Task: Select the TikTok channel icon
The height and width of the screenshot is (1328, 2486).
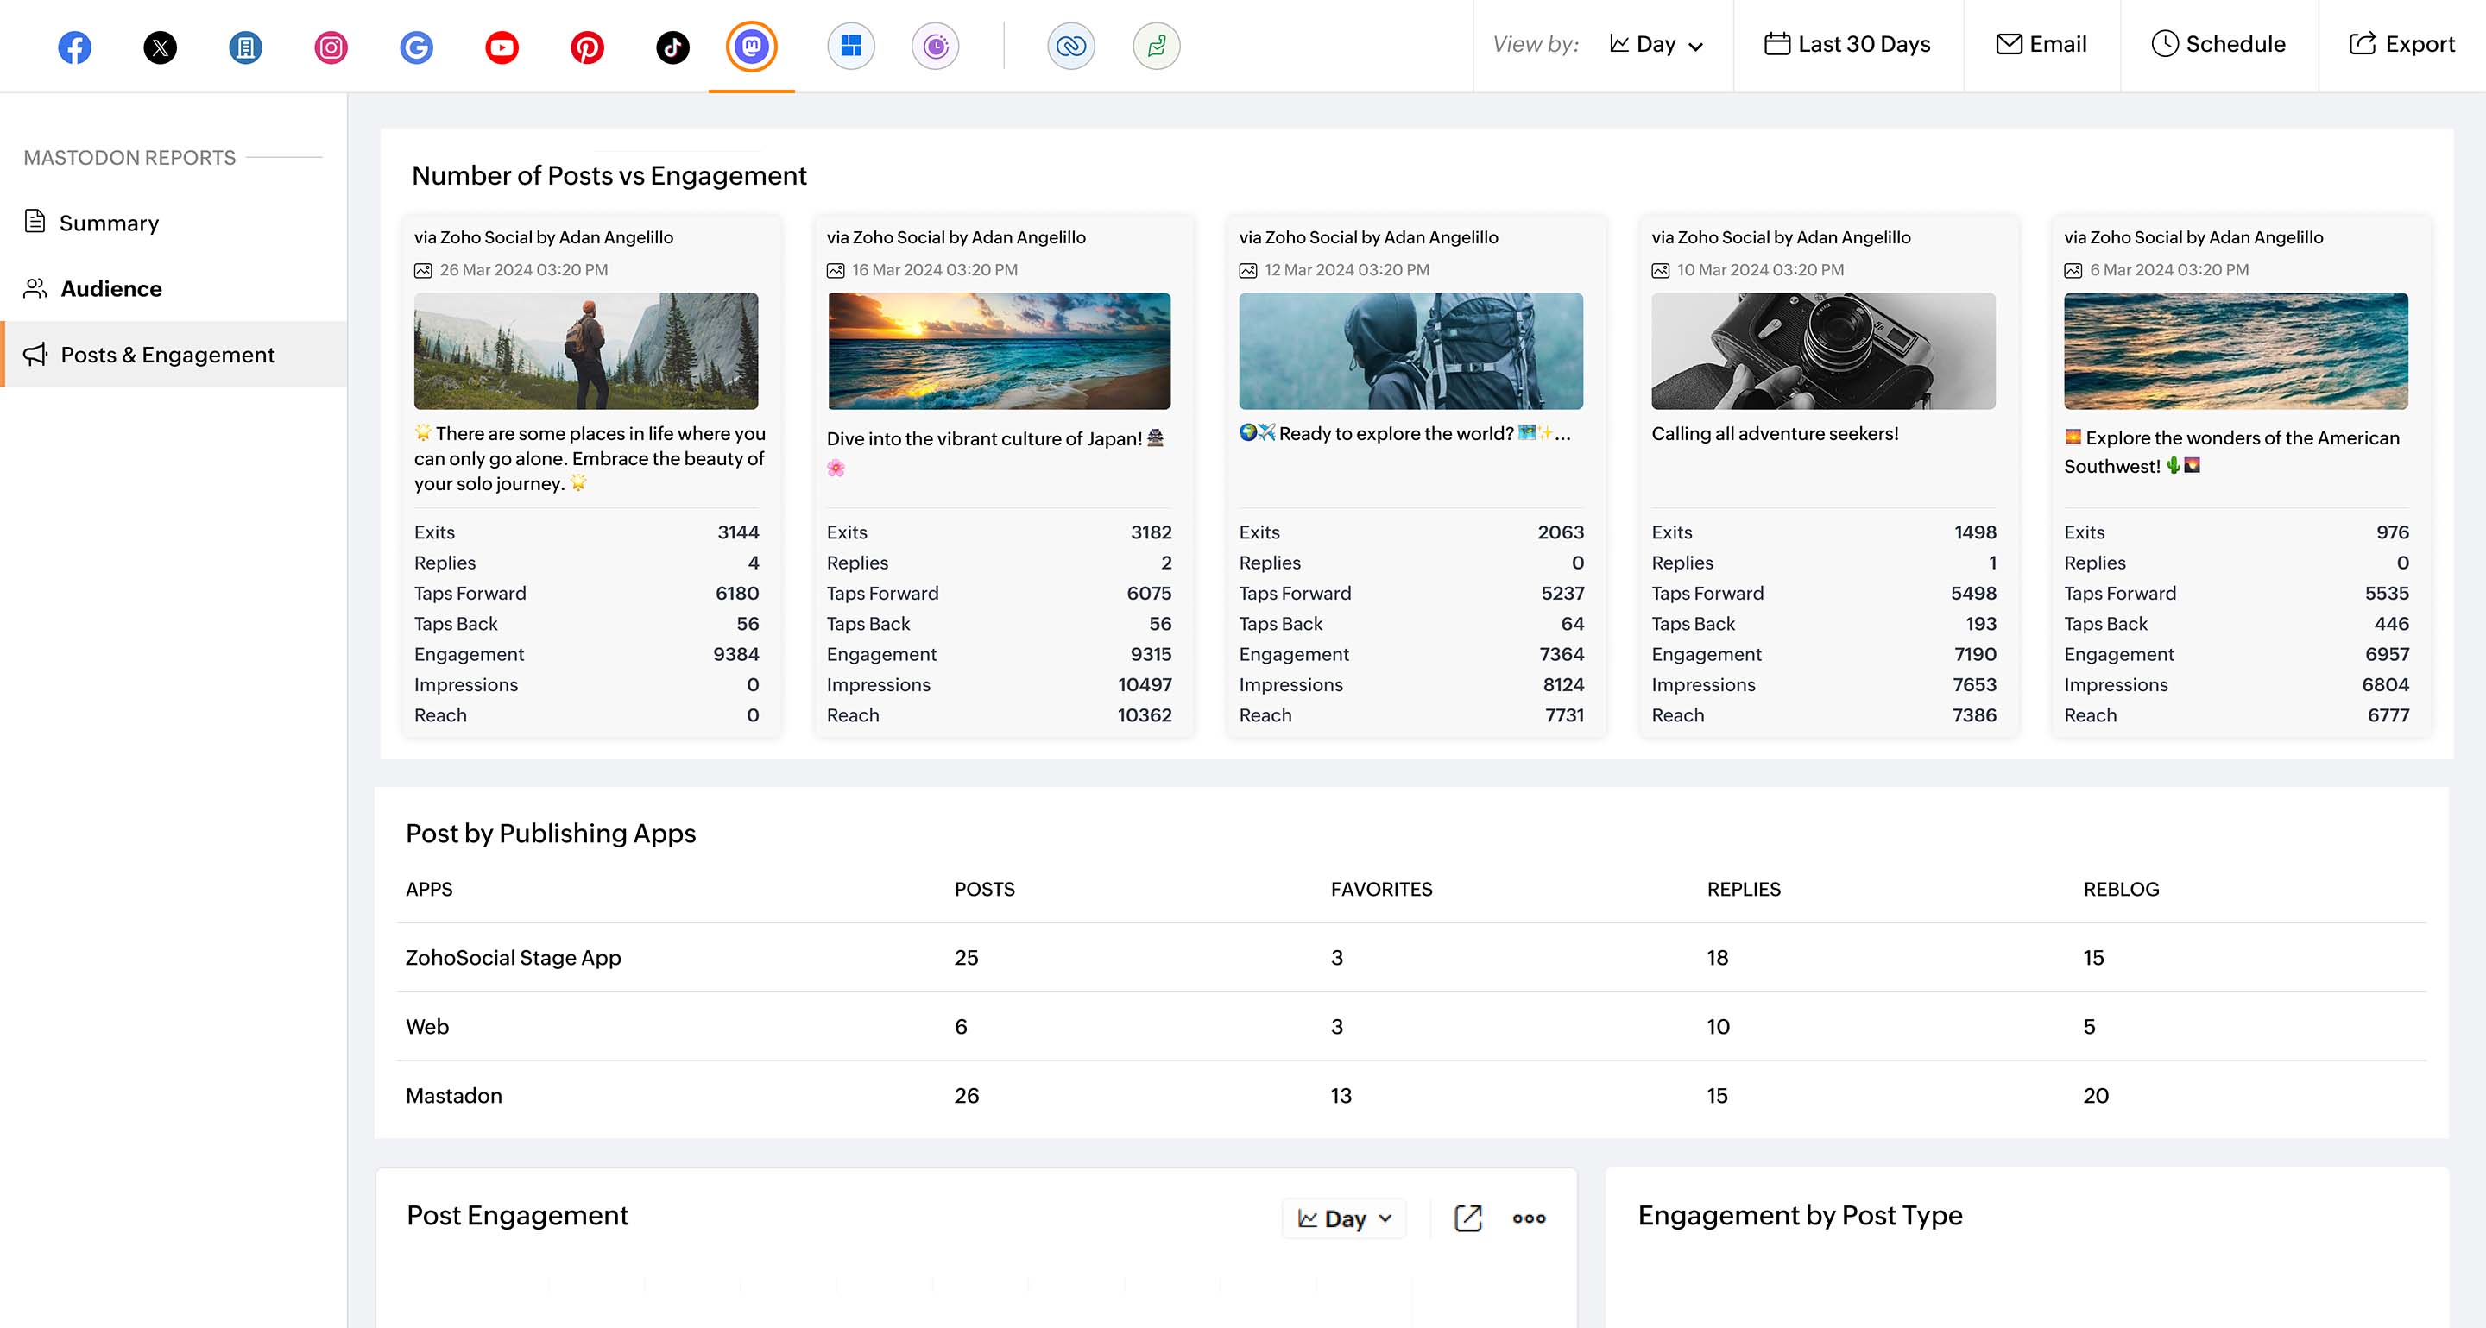Action: (672, 47)
